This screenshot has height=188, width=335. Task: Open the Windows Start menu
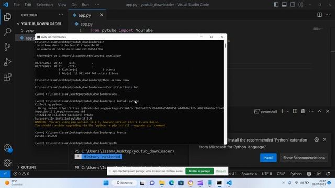106,183
